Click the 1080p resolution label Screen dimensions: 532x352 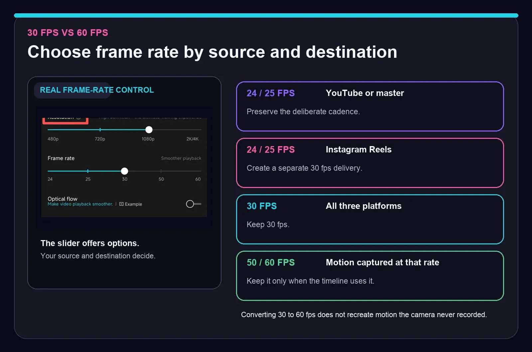(x=148, y=139)
